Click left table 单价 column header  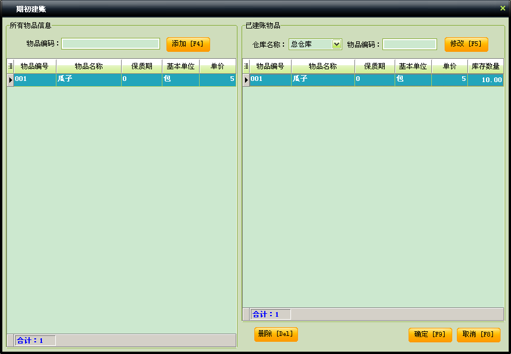[217, 66]
